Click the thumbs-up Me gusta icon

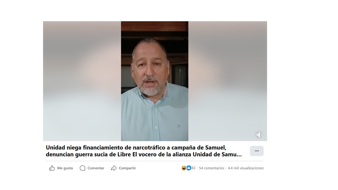pos(52,168)
